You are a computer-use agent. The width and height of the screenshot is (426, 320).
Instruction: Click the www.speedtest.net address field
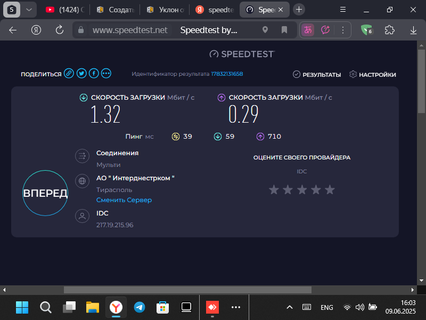[x=130, y=30]
